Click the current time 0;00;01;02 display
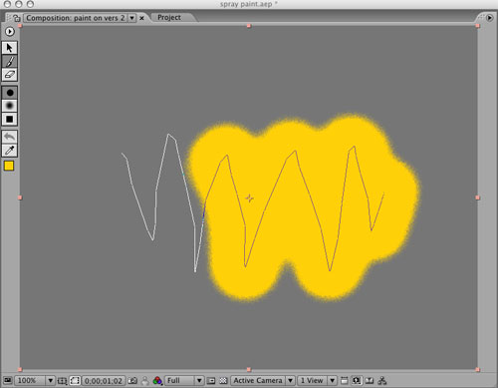Viewport: 498px width, 388px height. [104, 381]
